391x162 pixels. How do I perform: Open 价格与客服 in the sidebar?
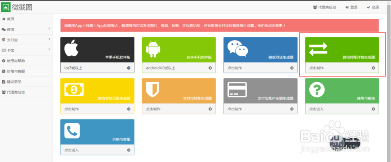[x=26, y=71]
